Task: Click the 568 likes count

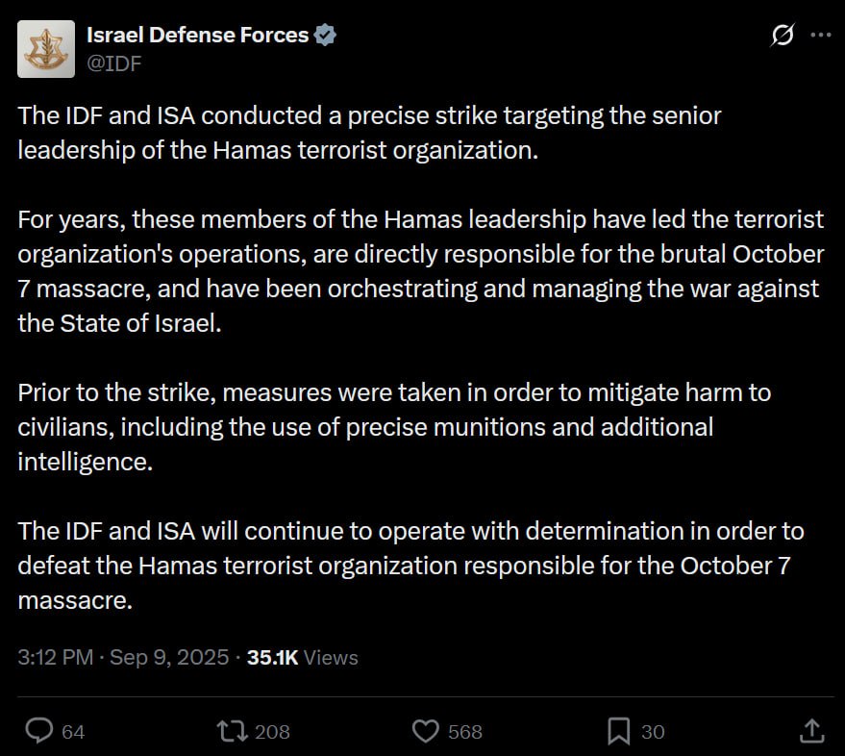Action: [x=465, y=732]
